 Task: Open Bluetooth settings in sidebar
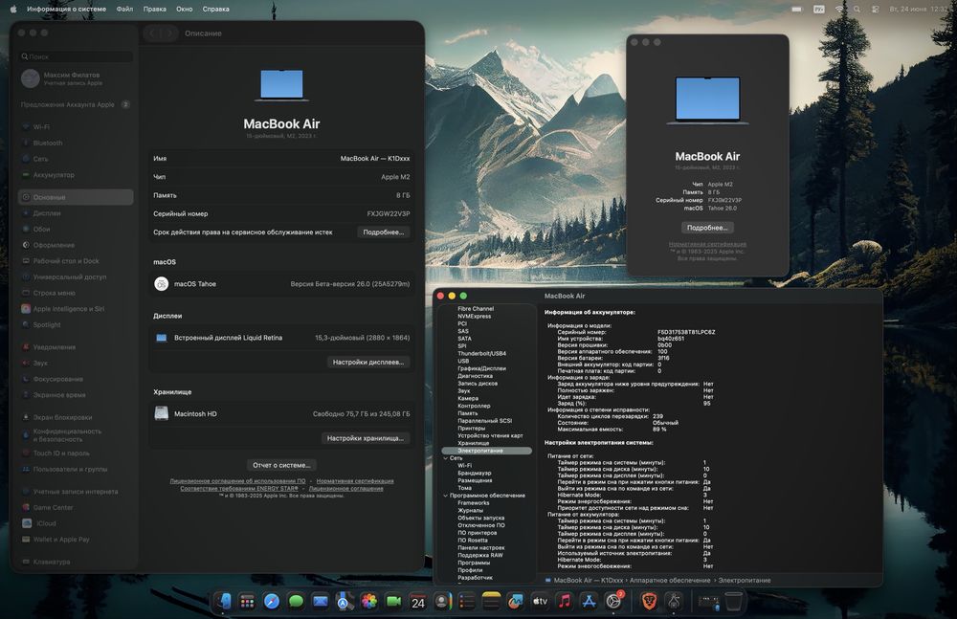click(76, 143)
